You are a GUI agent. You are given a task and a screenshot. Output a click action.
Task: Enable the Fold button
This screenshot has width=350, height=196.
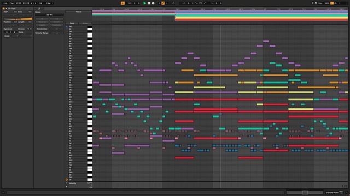72,23
